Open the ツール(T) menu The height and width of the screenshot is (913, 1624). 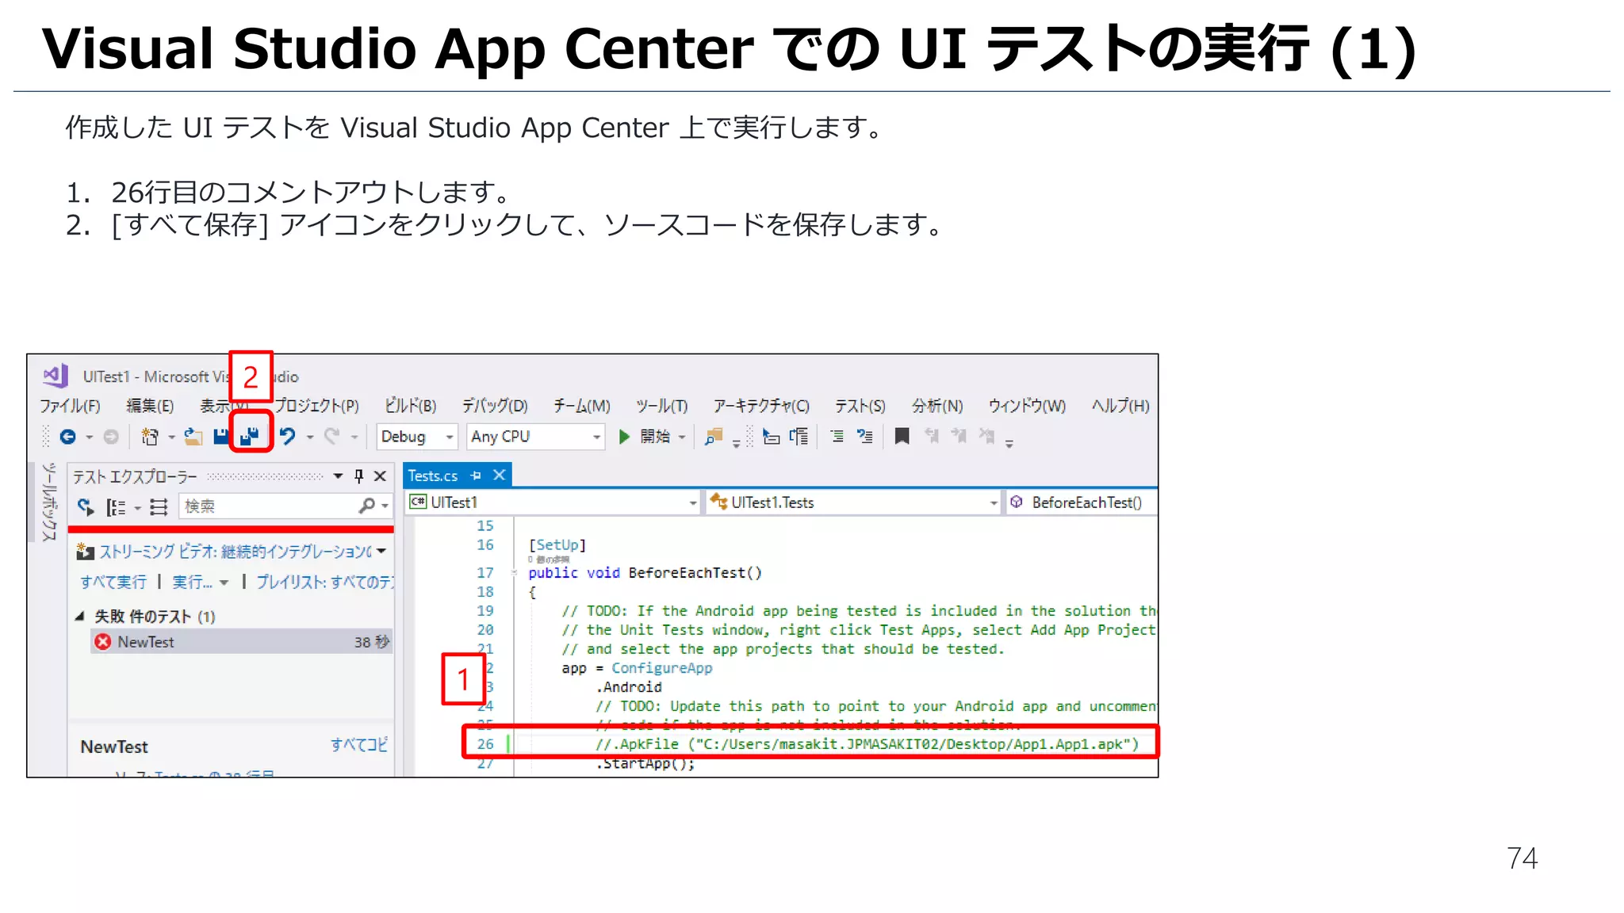coord(662,406)
